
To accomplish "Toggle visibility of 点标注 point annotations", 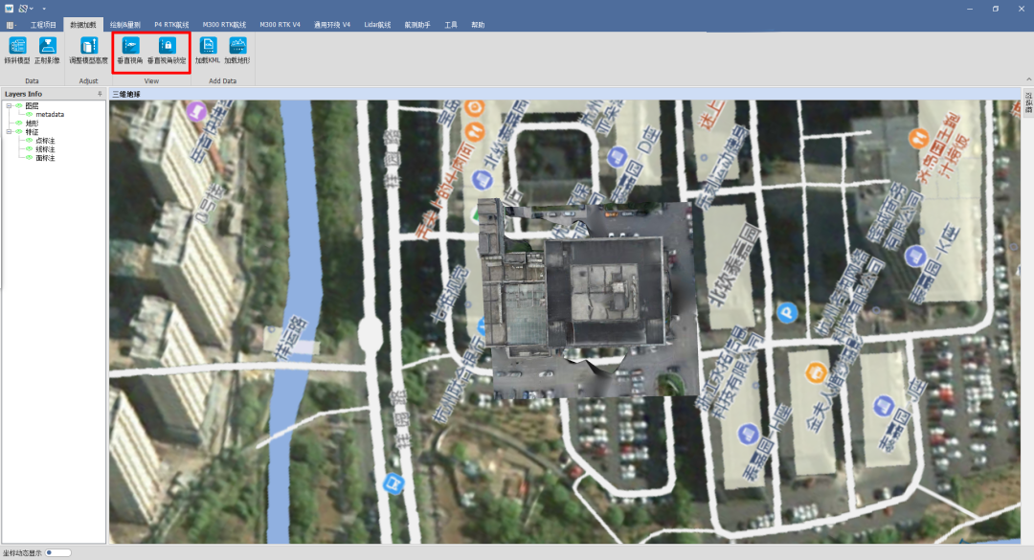I will tap(29, 141).
